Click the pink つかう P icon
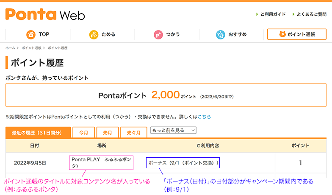This screenshot has height=195, width=332. coord(158,35)
